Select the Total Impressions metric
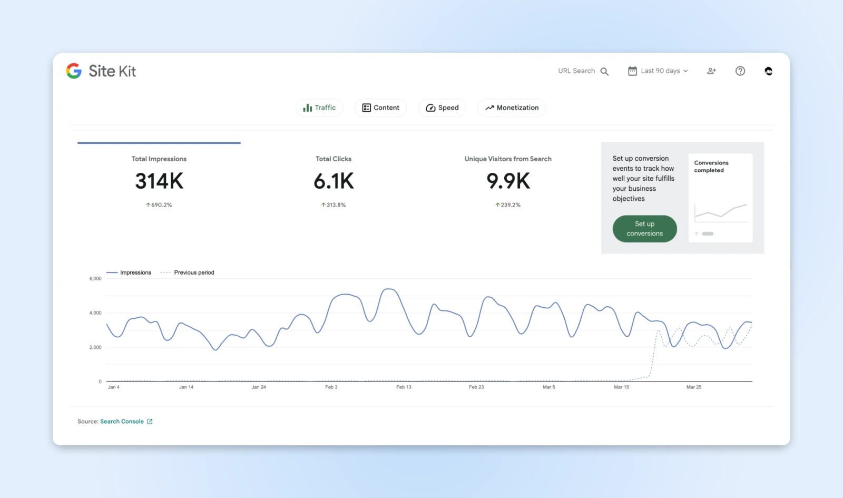 (159, 181)
